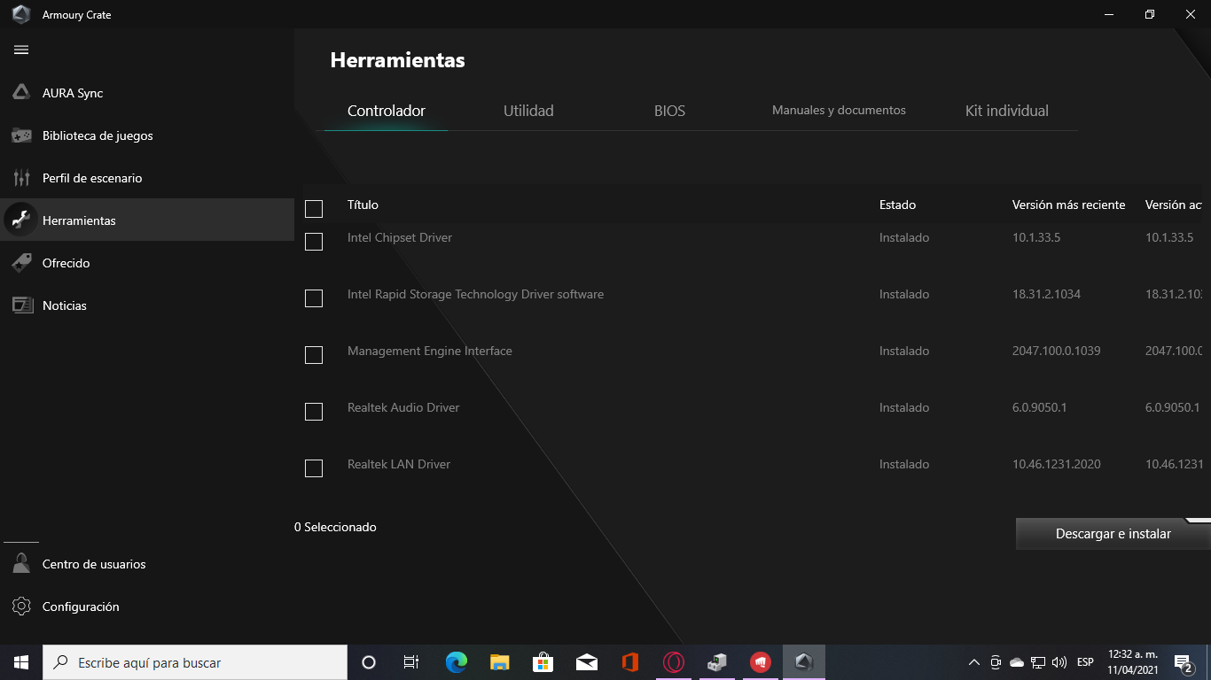Click the ESP language indicator
The image size is (1211, 680).
click(1085, 662)
